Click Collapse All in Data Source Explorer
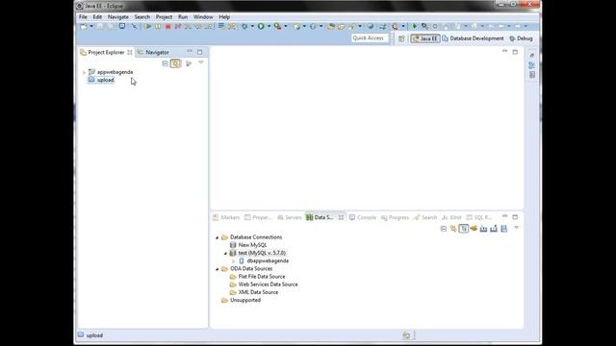Viewport: 616px width, 346px height. coord(444,229)
